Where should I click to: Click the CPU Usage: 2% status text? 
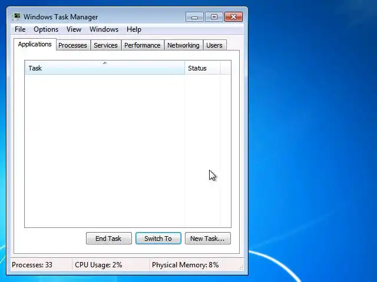[98, 265]
